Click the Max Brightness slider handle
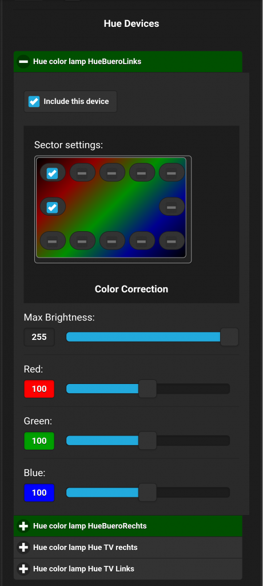Viewport: 263px width, 586px height. pos(229,336)
